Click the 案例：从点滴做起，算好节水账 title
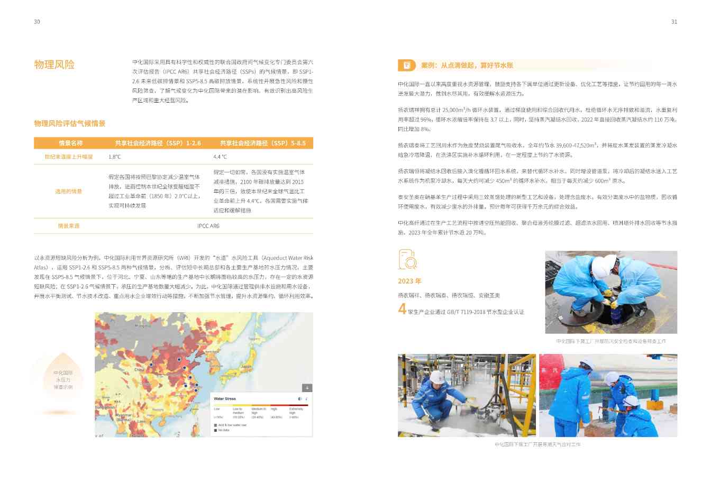 pyautogui.click(x=467, y=65)
